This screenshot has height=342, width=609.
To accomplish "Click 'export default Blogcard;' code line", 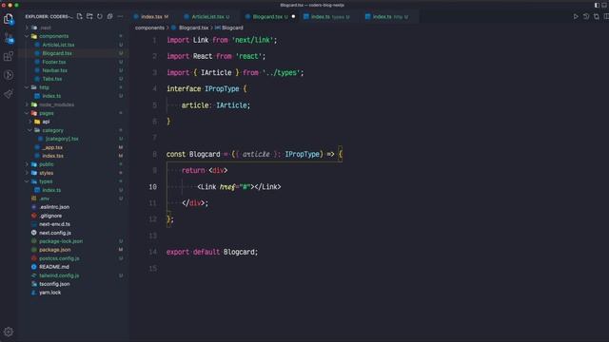I will (212, 252).
